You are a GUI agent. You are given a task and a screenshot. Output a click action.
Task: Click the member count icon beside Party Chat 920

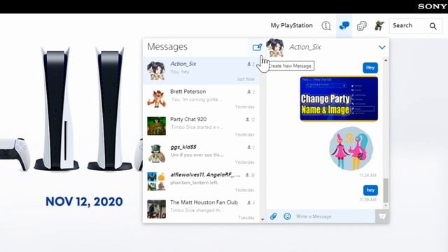[247, 120]
